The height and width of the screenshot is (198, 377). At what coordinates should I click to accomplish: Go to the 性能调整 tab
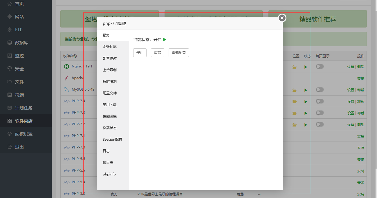click(x=113, y=116)
